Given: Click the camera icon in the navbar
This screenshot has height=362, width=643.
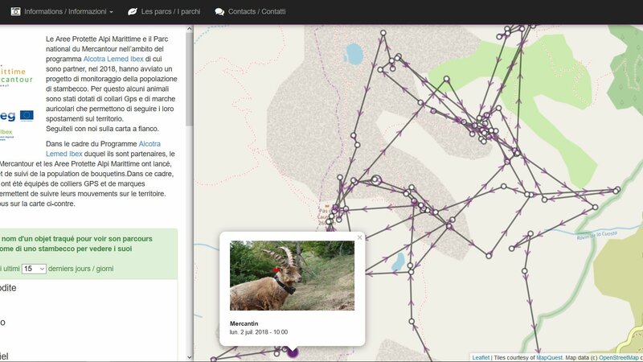Looking at the screenshot, I should point(15,12).
